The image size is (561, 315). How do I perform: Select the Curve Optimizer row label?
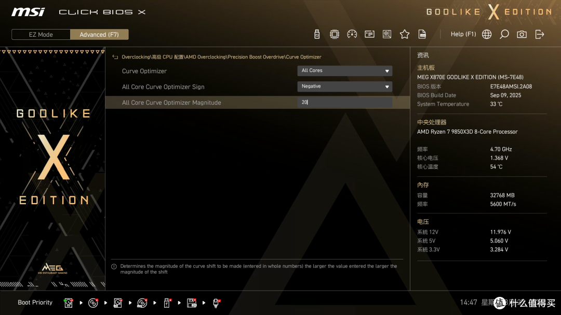144,71
